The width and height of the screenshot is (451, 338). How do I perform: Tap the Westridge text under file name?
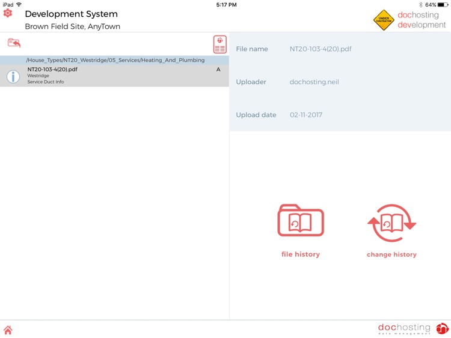click(38, 76)
